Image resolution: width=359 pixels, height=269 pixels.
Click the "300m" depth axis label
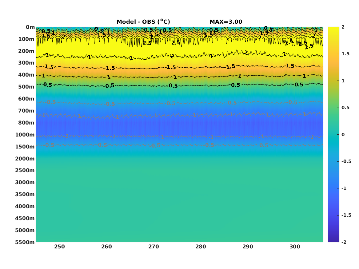click(x=26, y=63)
